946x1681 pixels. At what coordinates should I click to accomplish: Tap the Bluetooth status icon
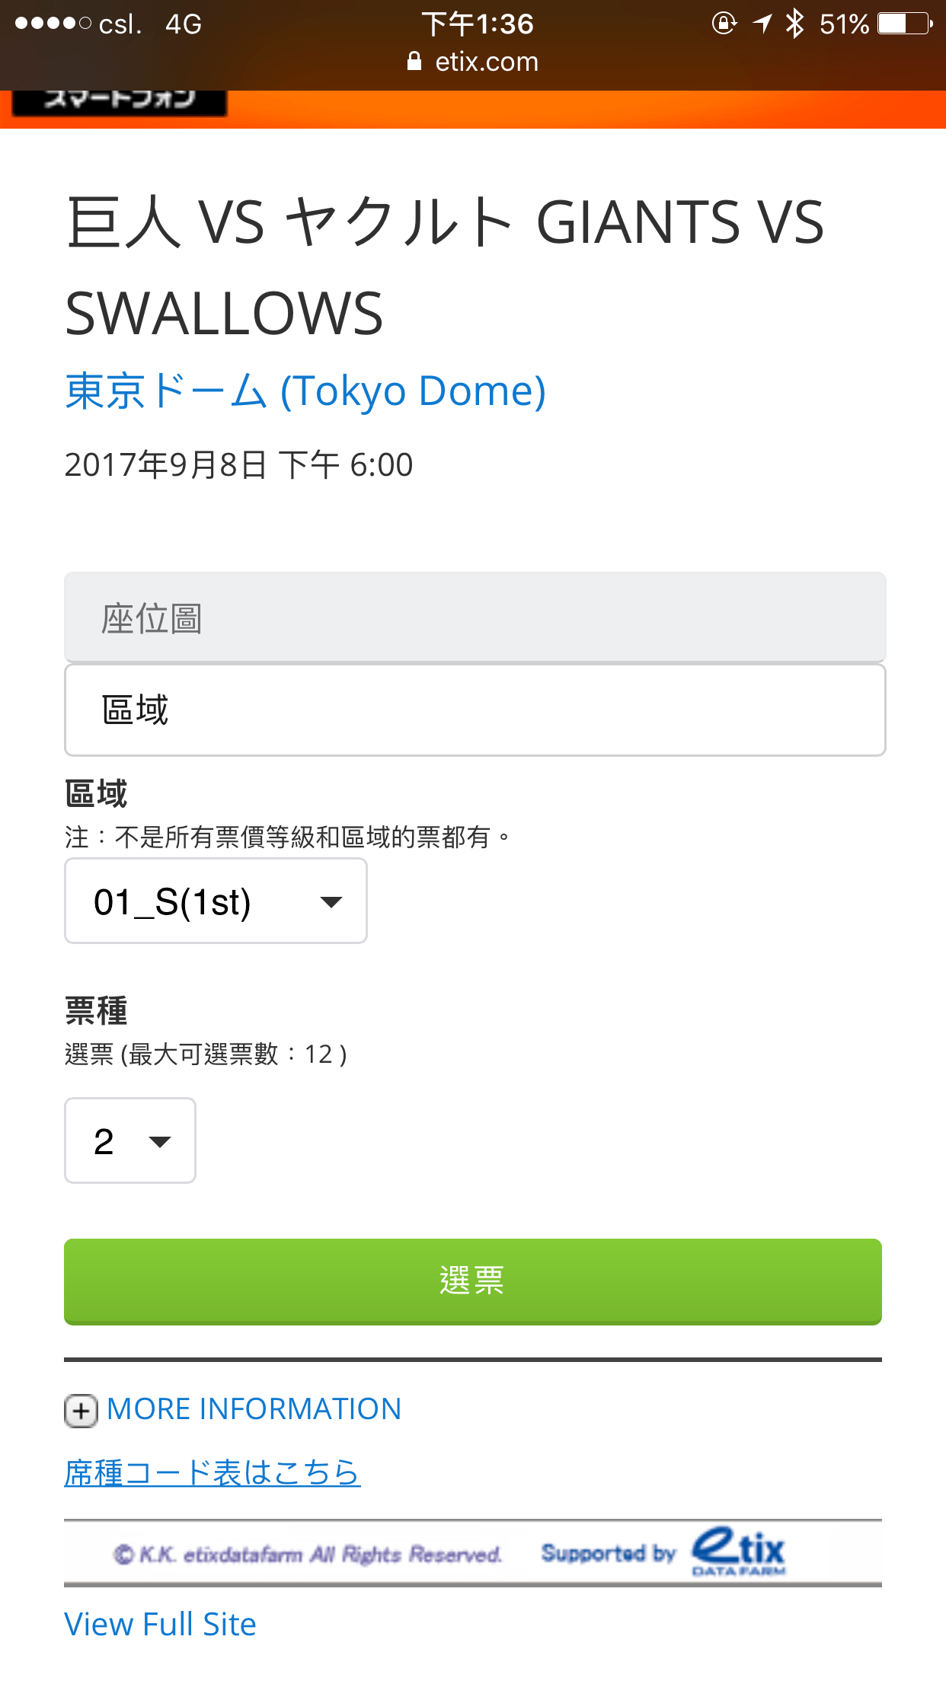795,24
